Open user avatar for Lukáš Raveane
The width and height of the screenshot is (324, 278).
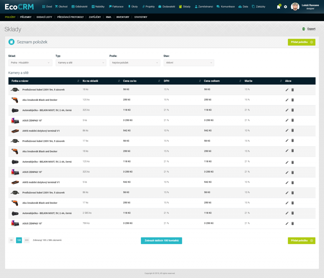pyautogui.click(x=295, y=7)
